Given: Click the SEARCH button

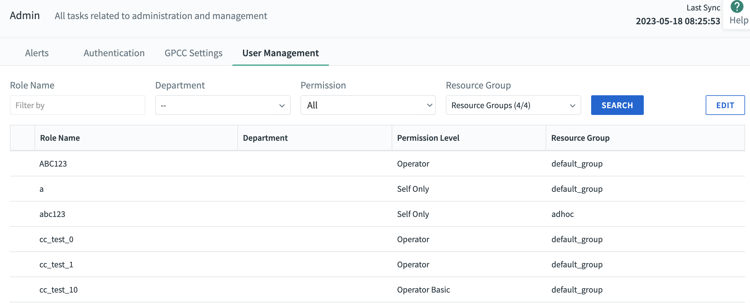Looking at the screenshot, I should point(617,105).
